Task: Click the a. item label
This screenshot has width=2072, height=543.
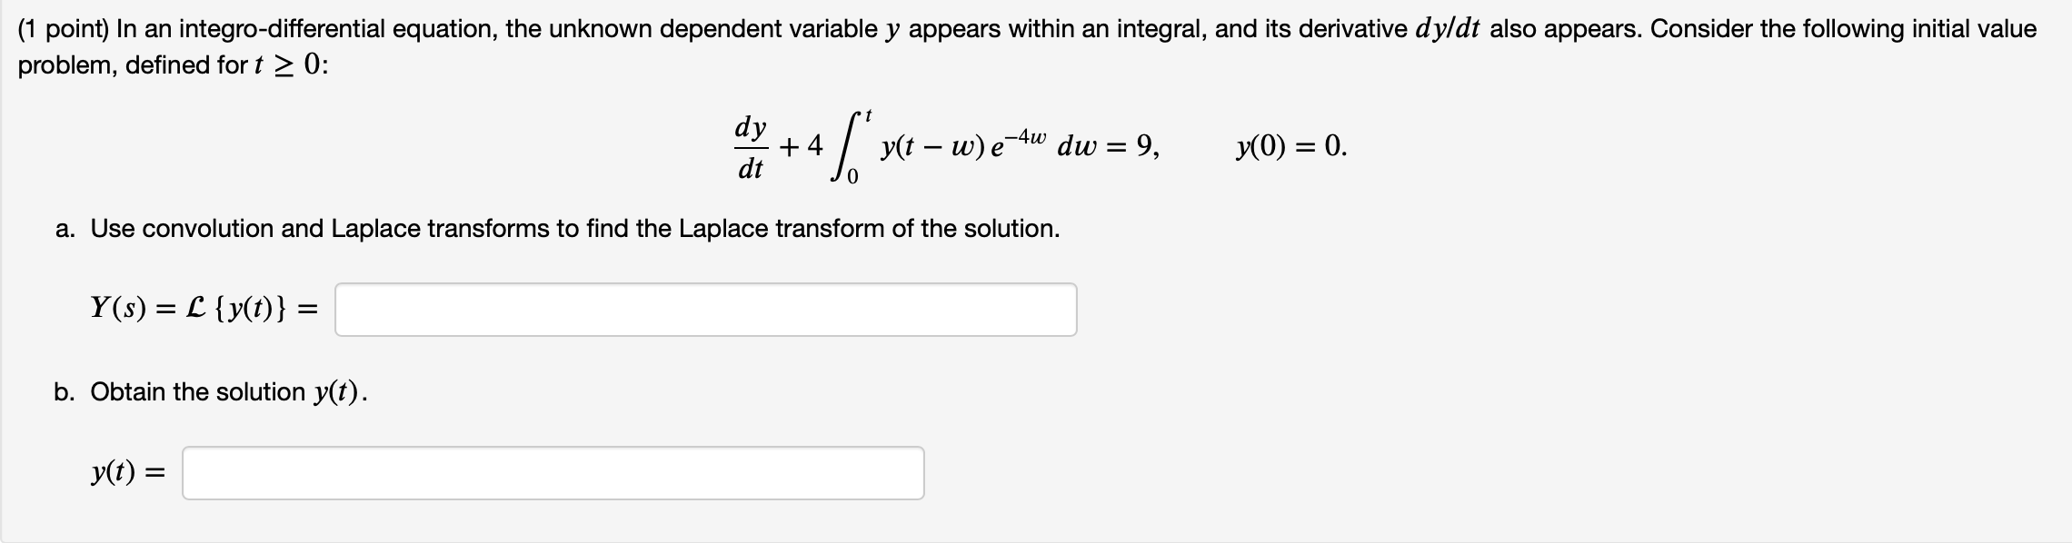Action: point(65,228)
